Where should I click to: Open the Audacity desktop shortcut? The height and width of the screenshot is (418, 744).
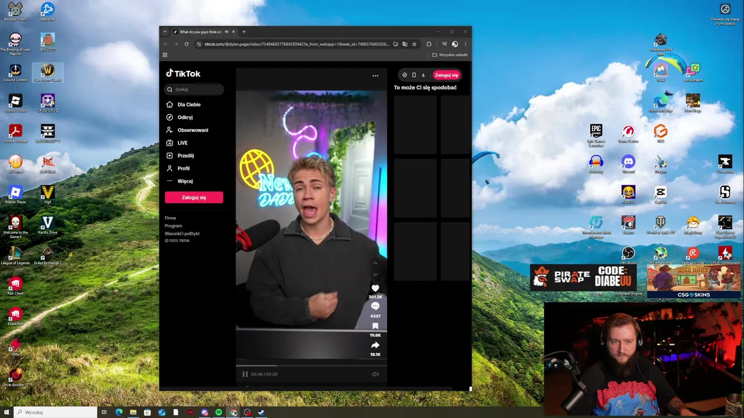pyautogui.click(x=596, y=164)
